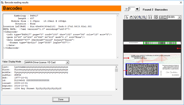Go to the previous barcode
This screenshot has width=184, height=105.
click(x=127, y=9)
